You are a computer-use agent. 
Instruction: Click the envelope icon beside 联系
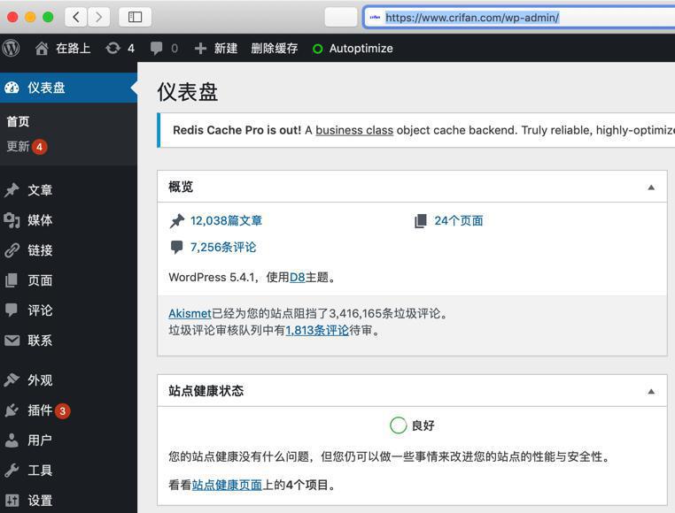12,341
